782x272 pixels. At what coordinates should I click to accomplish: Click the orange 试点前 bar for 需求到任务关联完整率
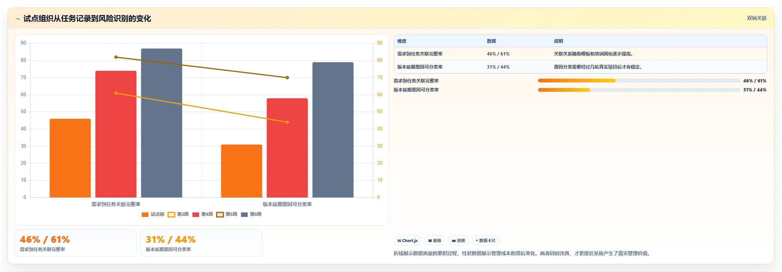tap(70, 158)
